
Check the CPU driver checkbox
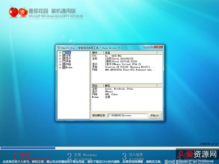pyautogui.click(x=64, y=53)
